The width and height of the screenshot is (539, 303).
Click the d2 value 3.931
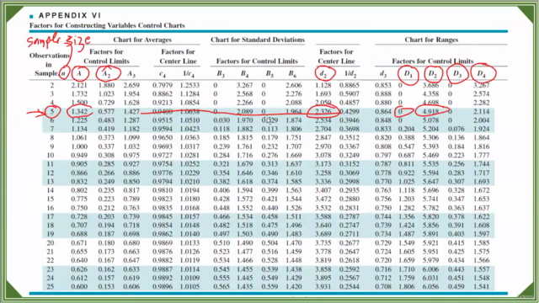[x=323, y=287]
